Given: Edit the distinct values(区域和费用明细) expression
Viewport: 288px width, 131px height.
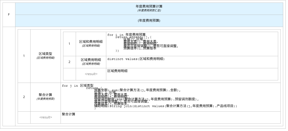Looking at the screenshot, I should tap(192, 62).
